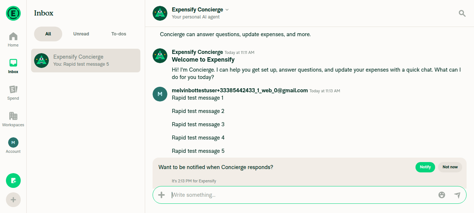Click the Expensify logo in the sidebar

(13, 13)
